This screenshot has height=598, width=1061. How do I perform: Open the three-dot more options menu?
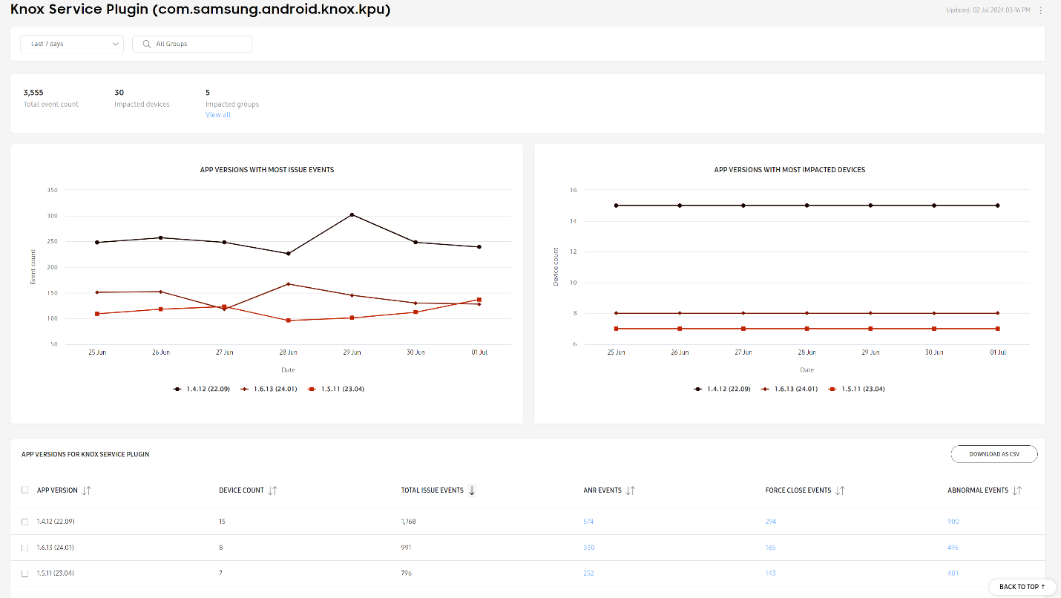[x=1040, y=10]
